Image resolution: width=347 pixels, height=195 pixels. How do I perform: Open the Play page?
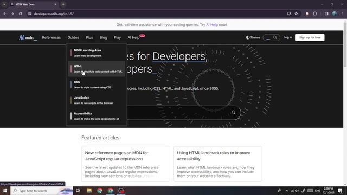(117, 37)
